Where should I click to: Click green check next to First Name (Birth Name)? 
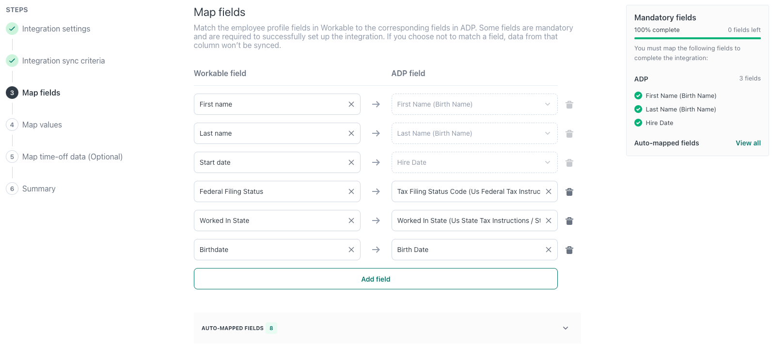click(x=638, y=95)
